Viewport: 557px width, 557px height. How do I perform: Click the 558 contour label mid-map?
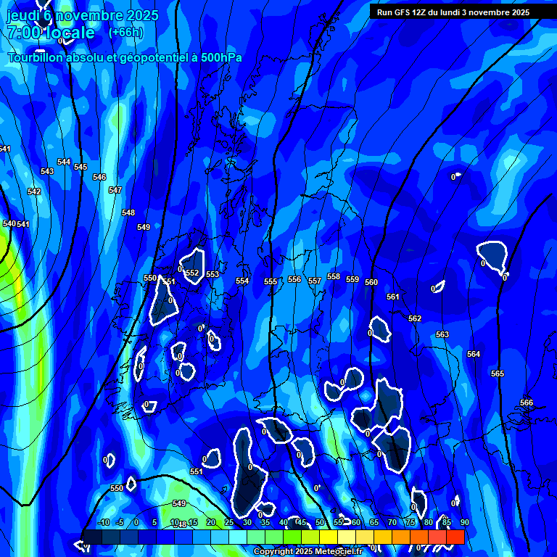click(334, 276)
